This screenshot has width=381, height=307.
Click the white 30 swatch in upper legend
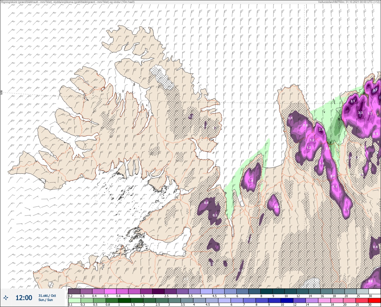[374, 291]
